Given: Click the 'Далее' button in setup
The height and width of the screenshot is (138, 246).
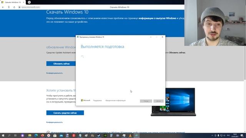Looking at the screenshot, I should pos(158,101).
